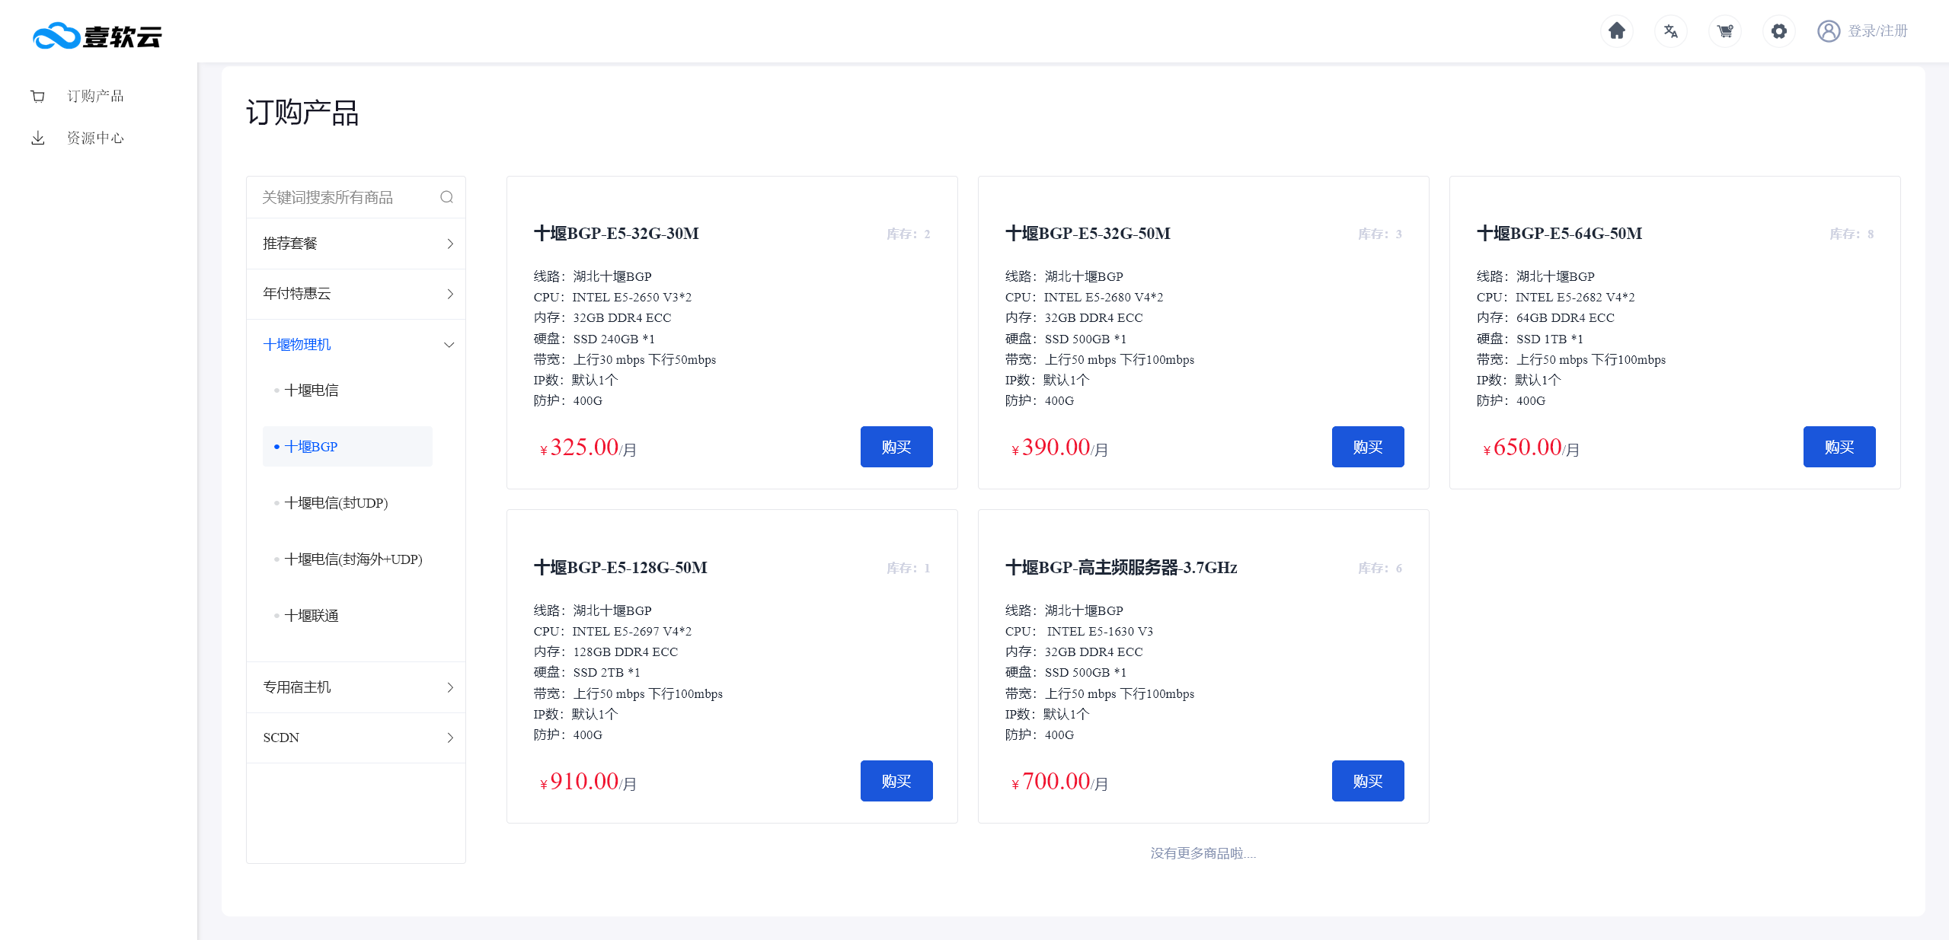Click the 壹软云 logo
1949x940 pixels.
tap(97, 36)
